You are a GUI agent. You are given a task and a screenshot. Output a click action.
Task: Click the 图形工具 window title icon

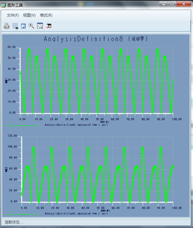point(3,5)
